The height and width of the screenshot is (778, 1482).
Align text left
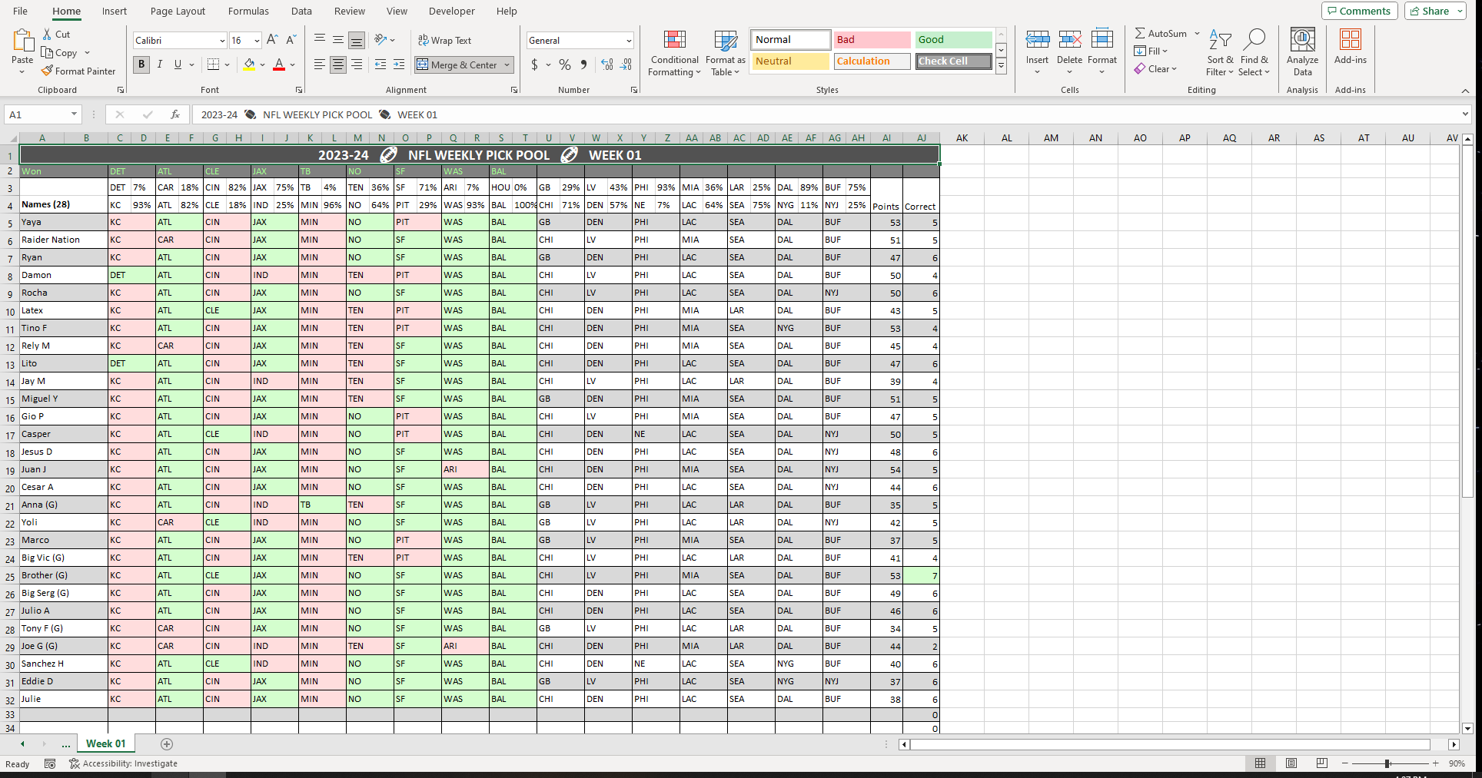(x=320, y=65)
